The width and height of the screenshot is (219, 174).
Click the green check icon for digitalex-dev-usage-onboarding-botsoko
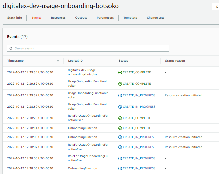(x=120, y=72)
